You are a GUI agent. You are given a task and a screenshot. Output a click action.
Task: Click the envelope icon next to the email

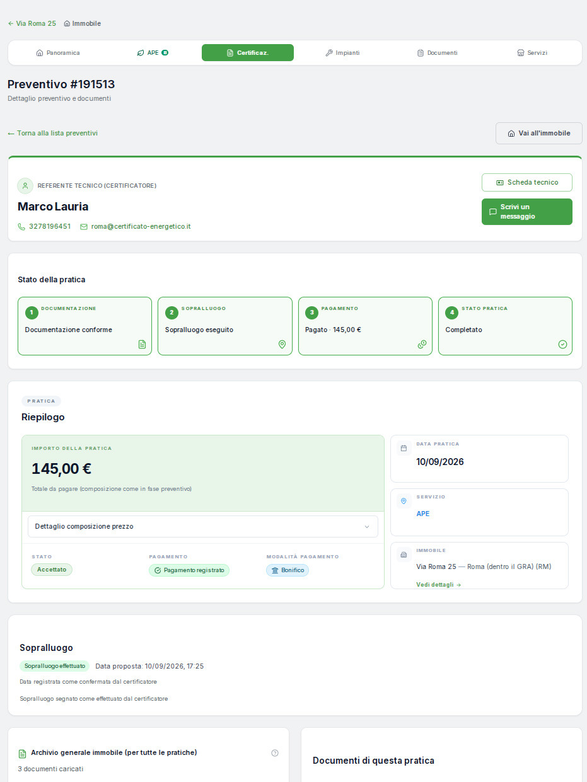point(84,227)
